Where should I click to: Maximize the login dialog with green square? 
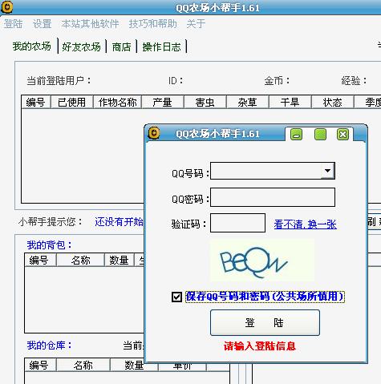(320, 134)
